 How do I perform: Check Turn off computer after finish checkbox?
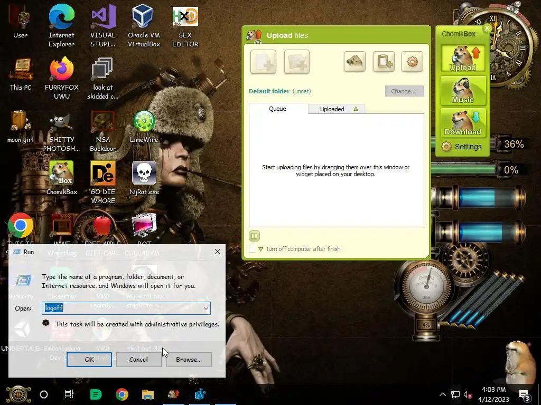point(253,249)
